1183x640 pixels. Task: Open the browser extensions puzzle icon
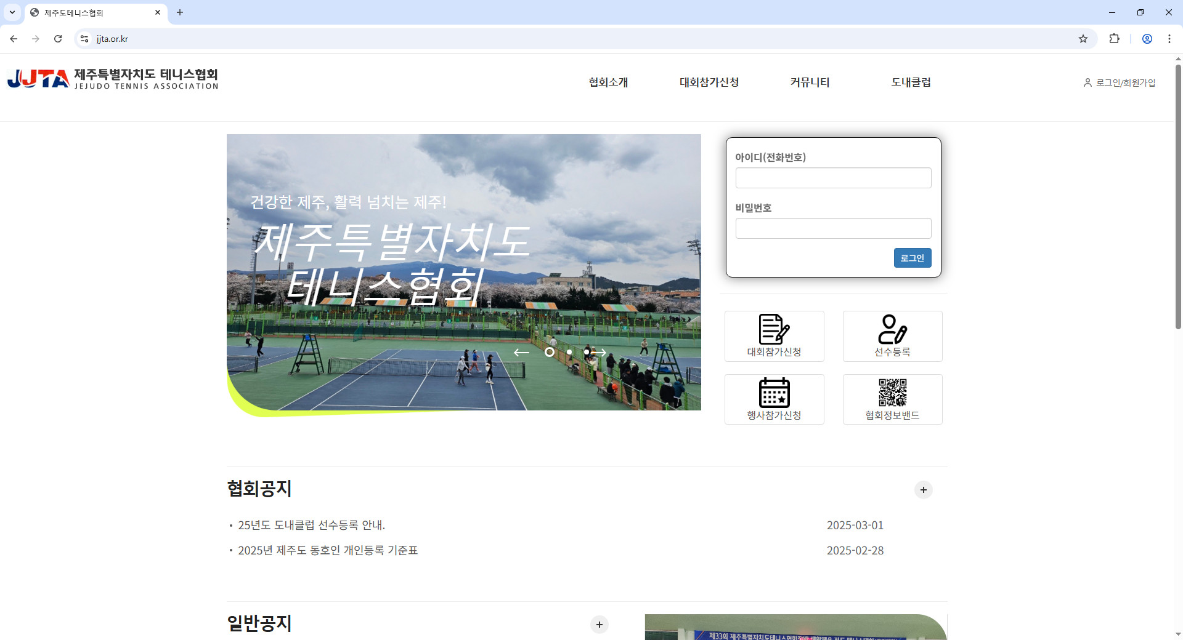tap(1114, 39)
